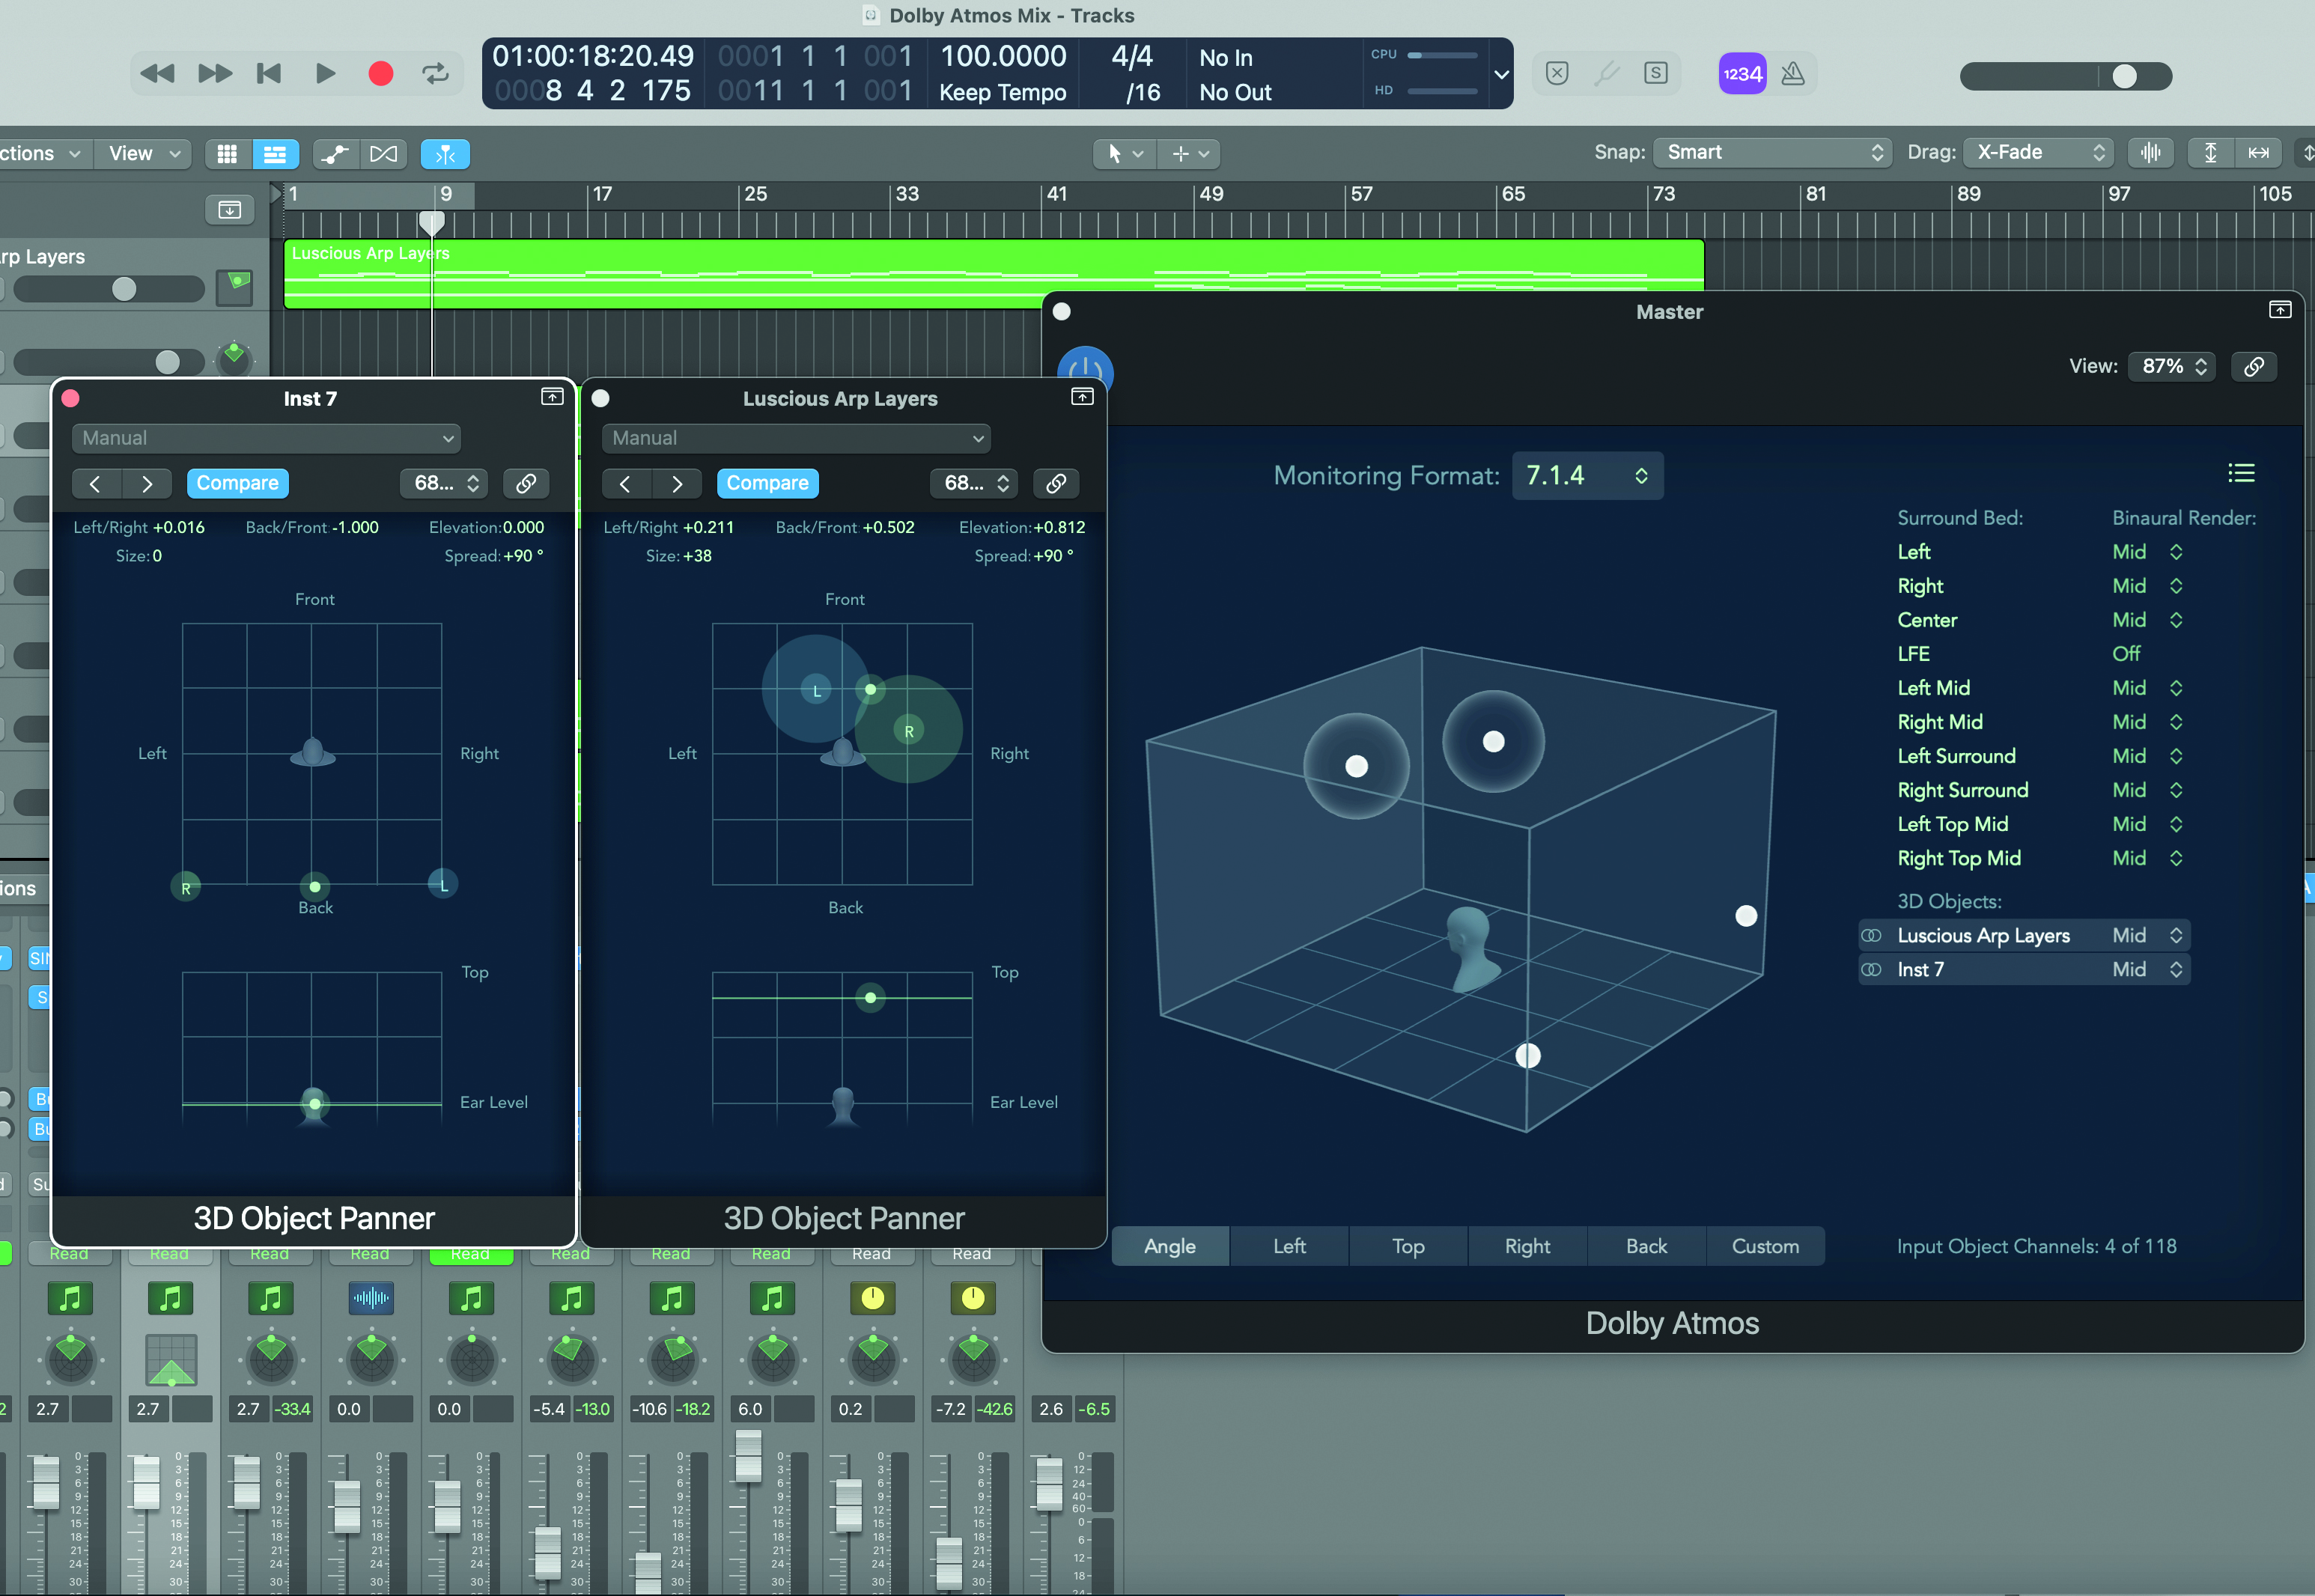Change view size stepper in Inst 7

tap(445, 484)
